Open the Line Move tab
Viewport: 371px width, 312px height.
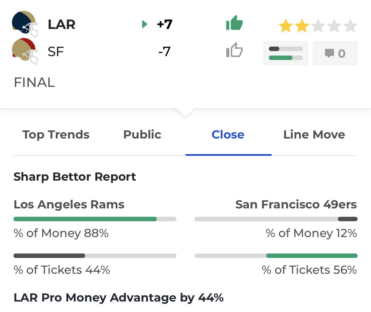click(314, 134)
